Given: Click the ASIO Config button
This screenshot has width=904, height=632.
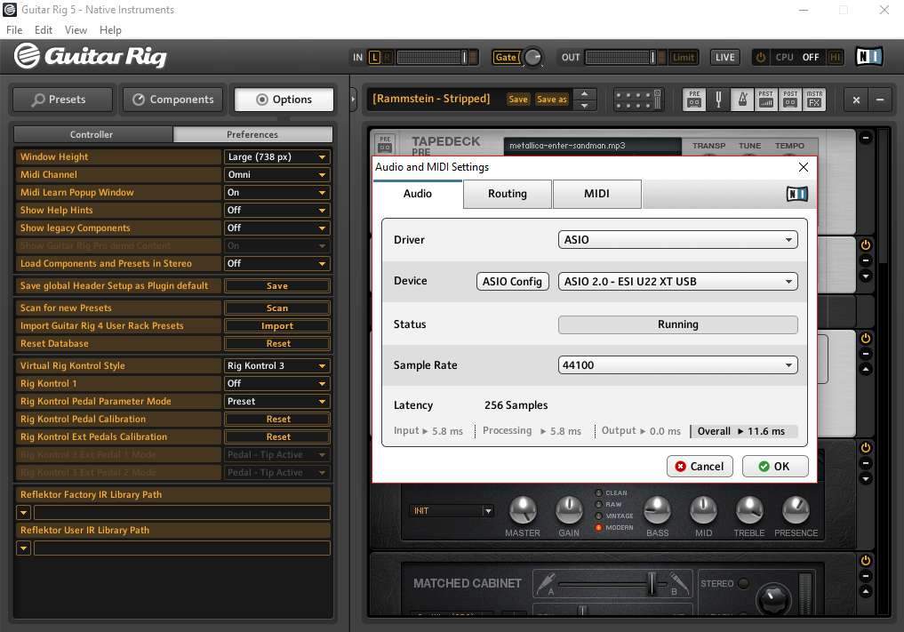Looking at the screenshot, I should (x=512, y=282).
